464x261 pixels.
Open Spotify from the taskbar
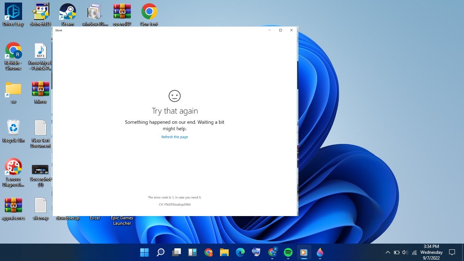tap(288, 252)
